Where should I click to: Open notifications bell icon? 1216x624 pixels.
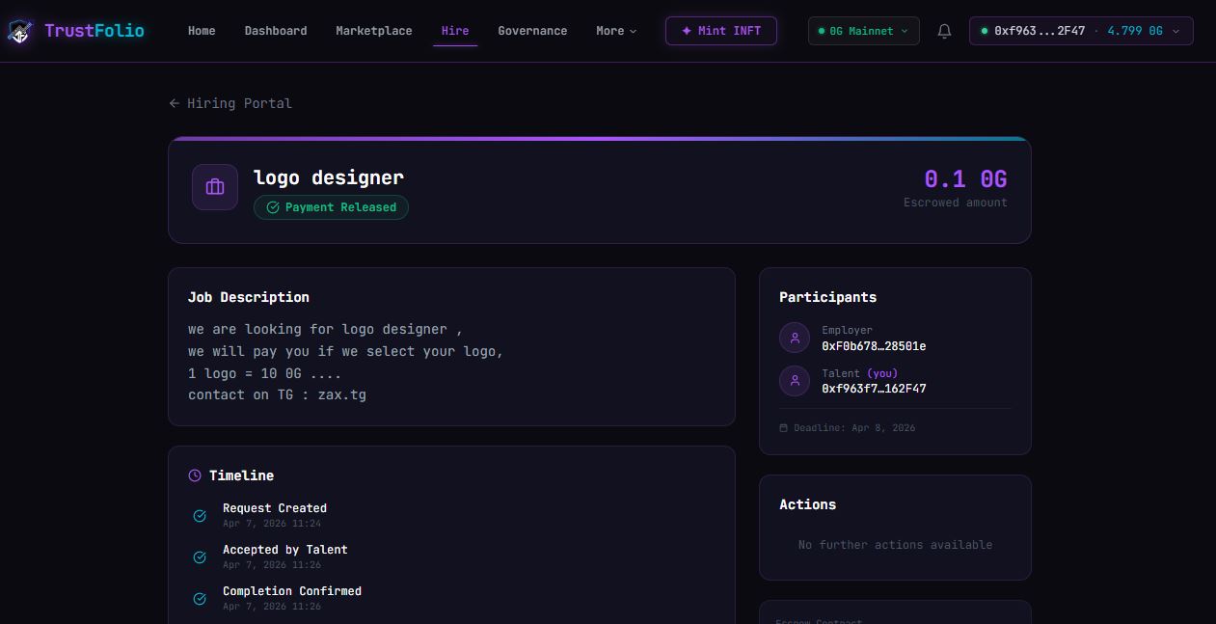944,31
